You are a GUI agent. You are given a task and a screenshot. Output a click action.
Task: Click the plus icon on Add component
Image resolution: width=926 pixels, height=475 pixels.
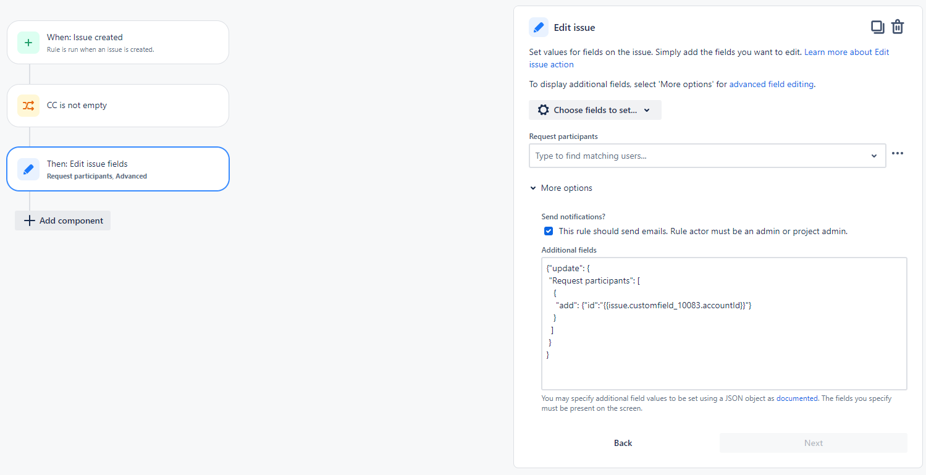[30, 221]
